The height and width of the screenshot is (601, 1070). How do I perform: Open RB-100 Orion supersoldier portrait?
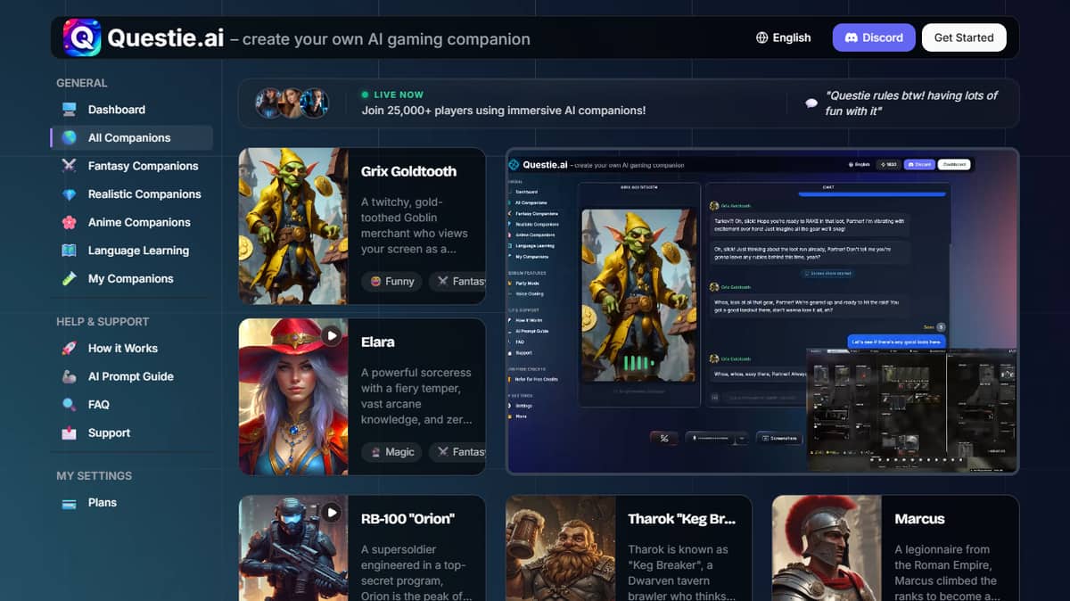(x=293, y=548)
